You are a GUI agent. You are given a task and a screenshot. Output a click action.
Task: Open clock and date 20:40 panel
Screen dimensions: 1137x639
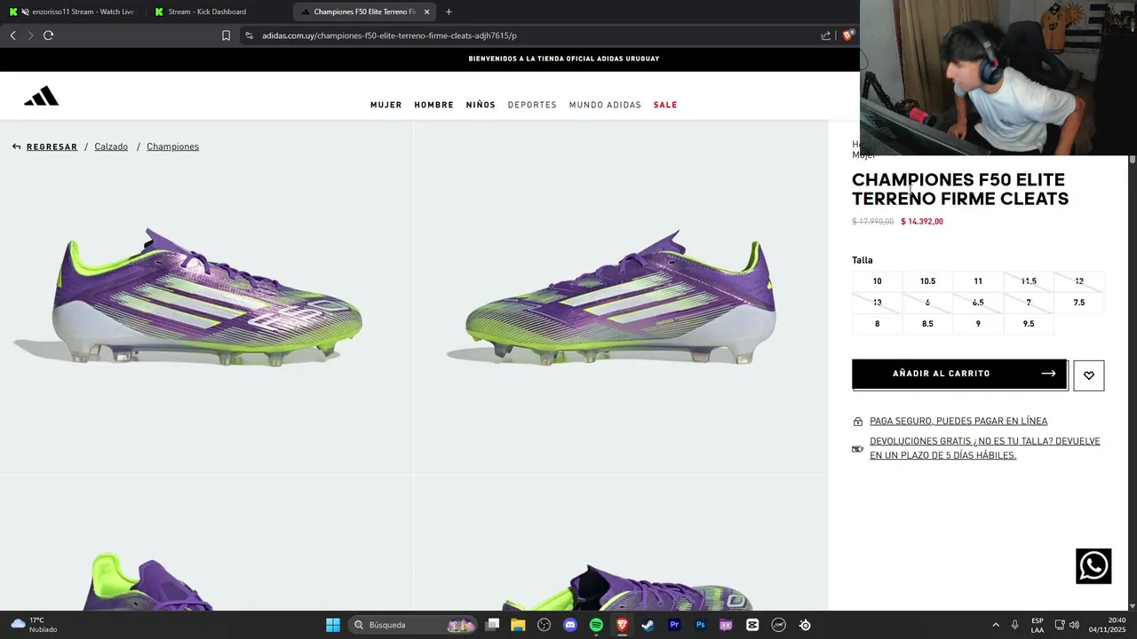[x=1107, y=625]
